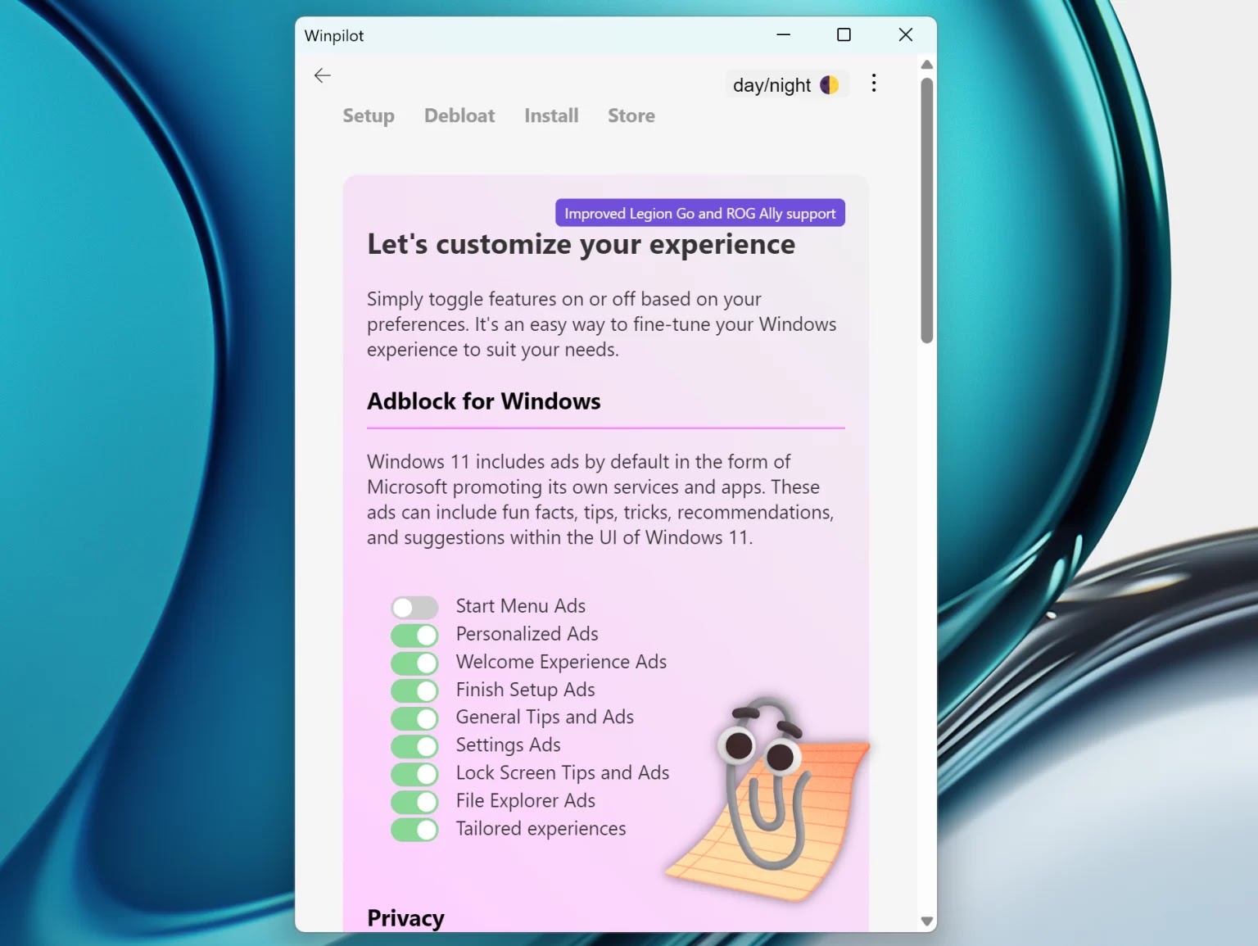Screen dimensions: 1258x946
Task: Click the Let's customize your experience title
Action: pyautogui.click(x=581, y=244)
